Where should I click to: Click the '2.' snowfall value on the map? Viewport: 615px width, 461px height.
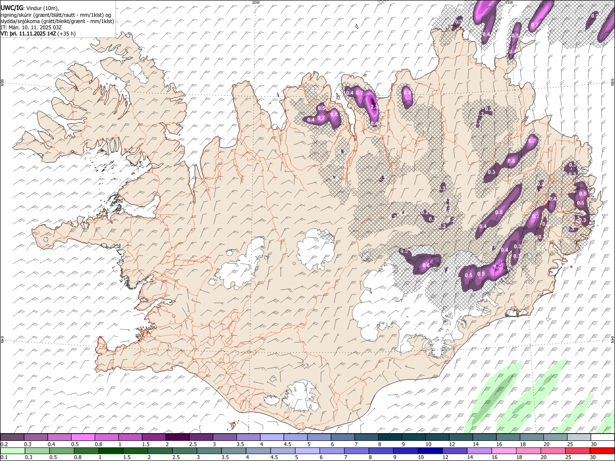(x=374, y=107)
